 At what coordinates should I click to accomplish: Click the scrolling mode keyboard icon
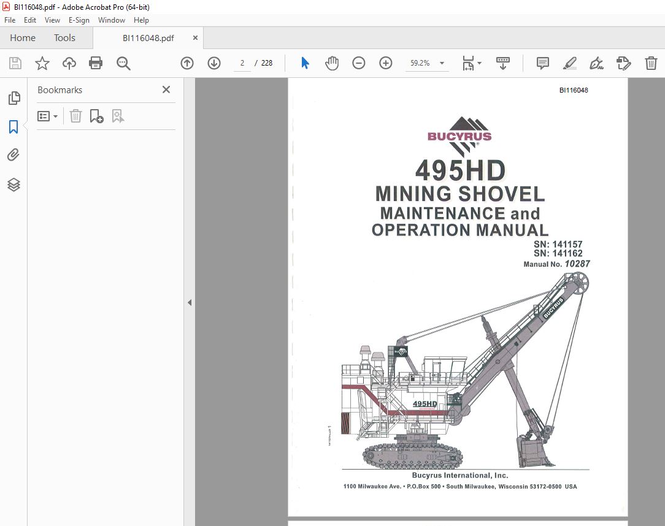(x=503, y=63)
